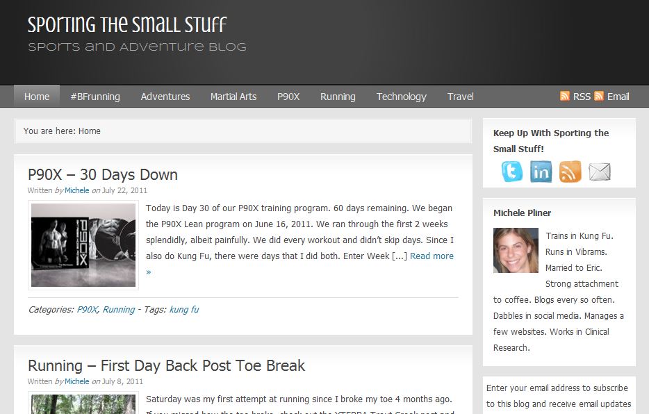The image size is (649, 414).
Task: Click the July 22, 2011 post date
Action: click(124, 190)
